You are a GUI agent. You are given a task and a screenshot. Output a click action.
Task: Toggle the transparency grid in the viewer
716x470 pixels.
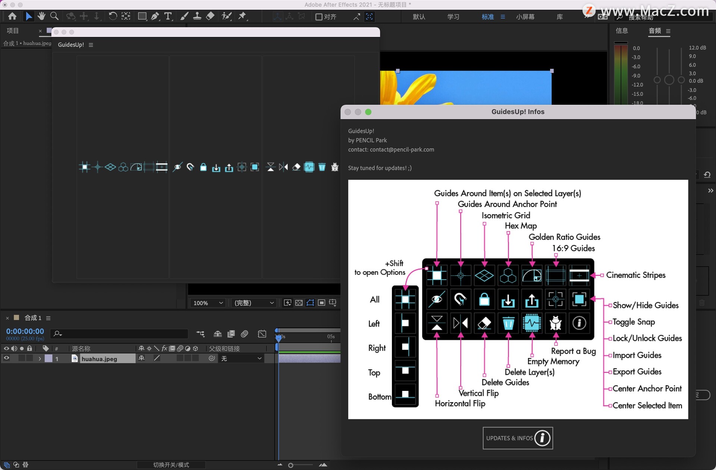(x=299, y=303)
